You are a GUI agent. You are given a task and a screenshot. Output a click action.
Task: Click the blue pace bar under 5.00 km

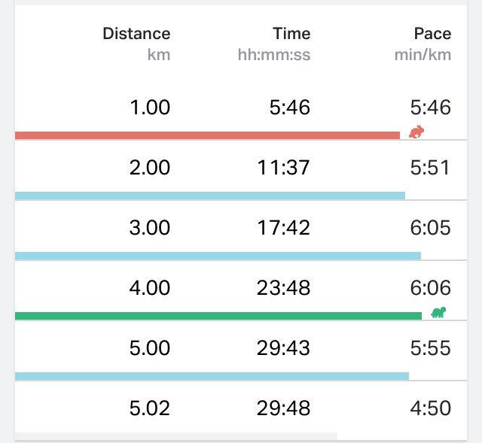point(212,376)
